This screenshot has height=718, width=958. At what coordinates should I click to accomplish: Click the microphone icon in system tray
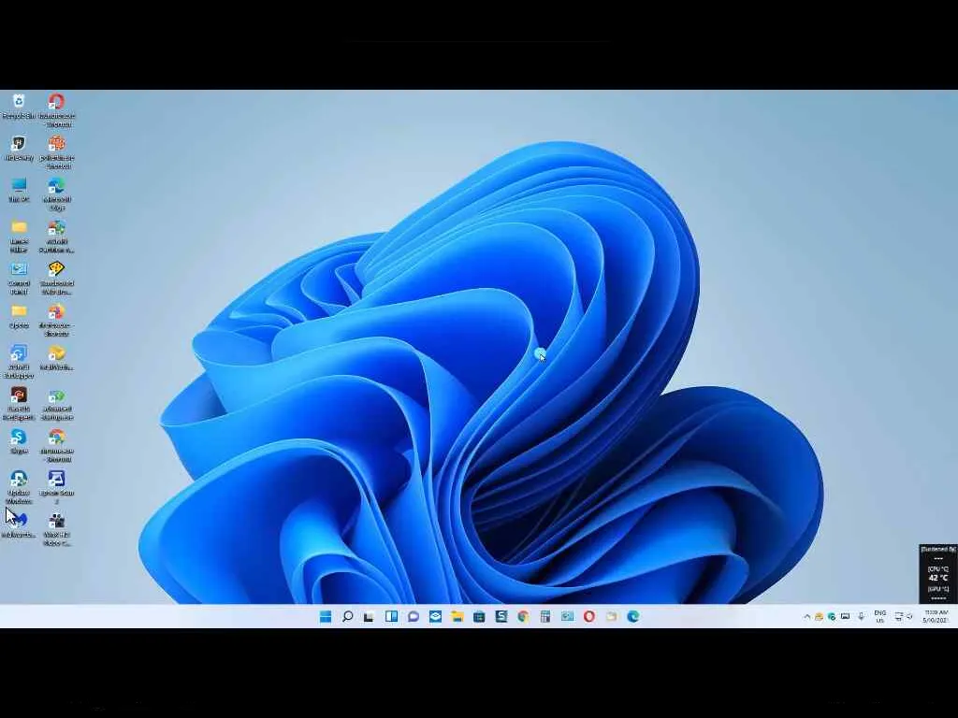pos(862,617)
